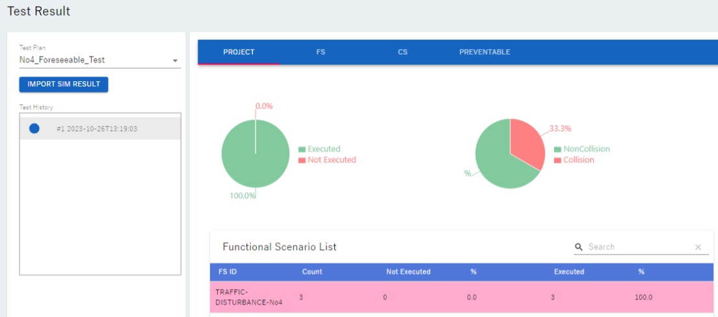Select the No4_Foreseeable_Test plan field
This screenshot has height=317, width=718.
point(91,60)
